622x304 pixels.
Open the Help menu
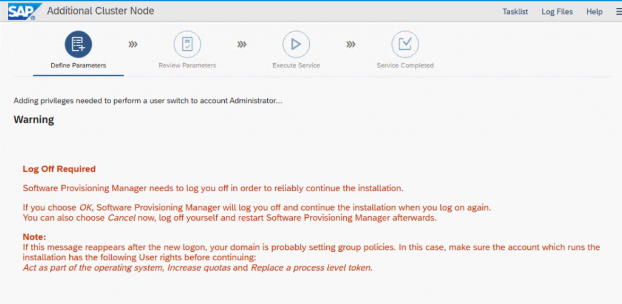pos(594,12)
